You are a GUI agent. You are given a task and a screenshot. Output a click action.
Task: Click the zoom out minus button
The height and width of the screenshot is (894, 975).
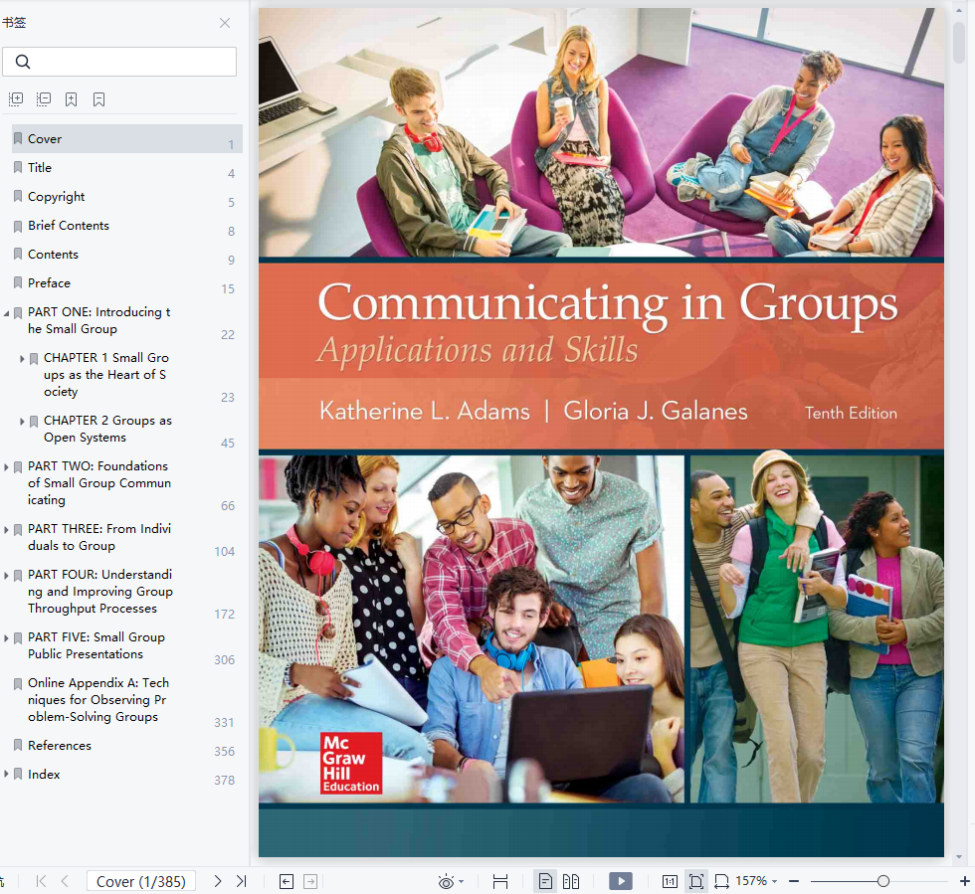pyautogui.click(x=794, y=881)
